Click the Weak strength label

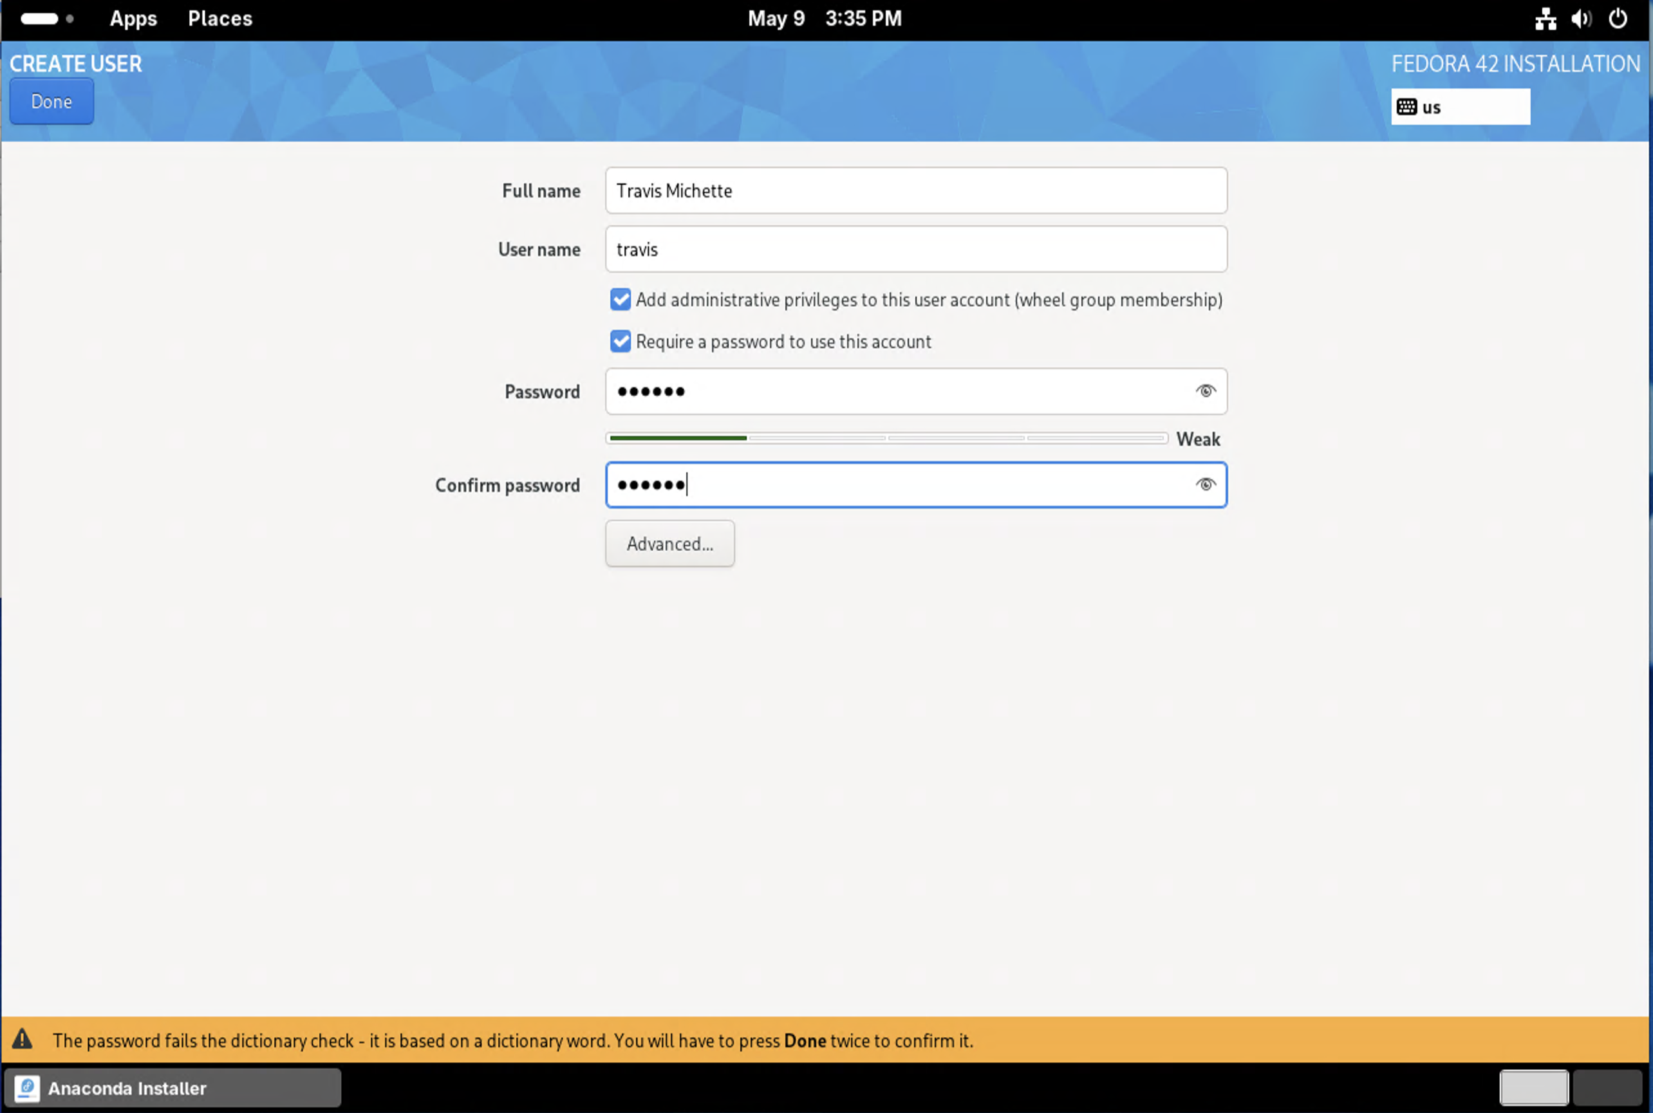pos(1198,439)
